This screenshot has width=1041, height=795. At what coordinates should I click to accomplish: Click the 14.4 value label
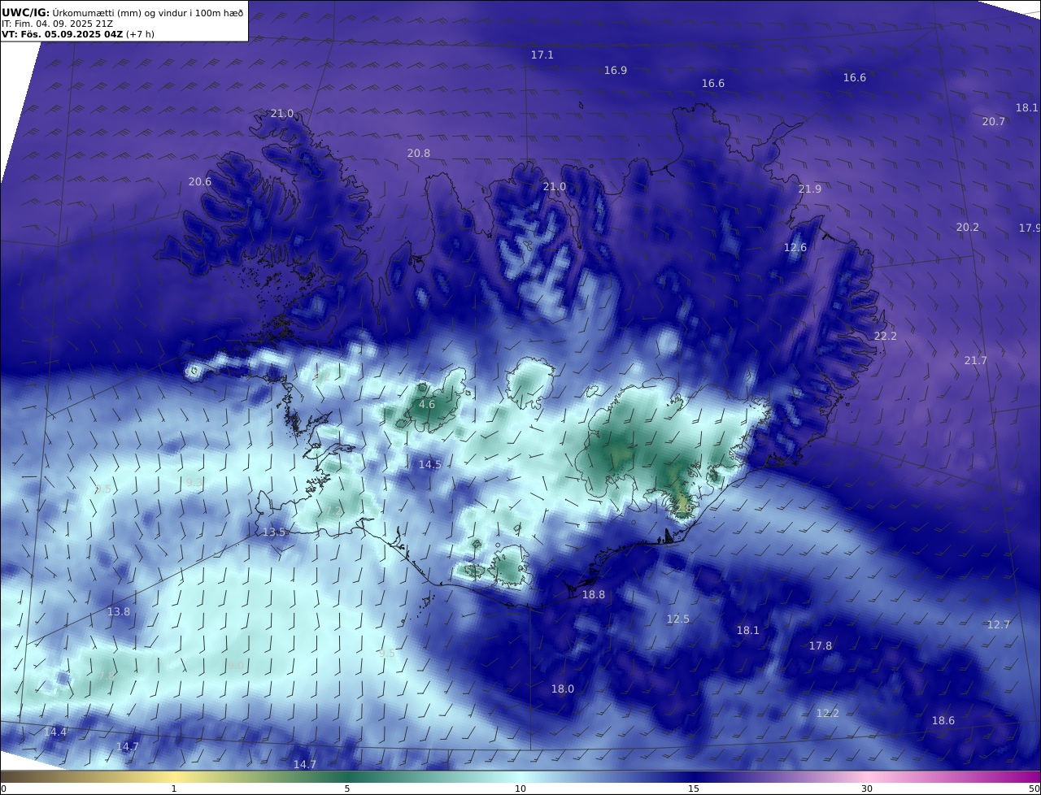click(x=55, y=732)
